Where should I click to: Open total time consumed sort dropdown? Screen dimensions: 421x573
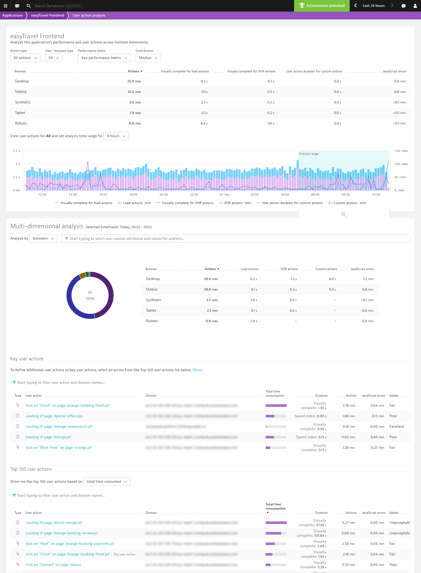107,482
